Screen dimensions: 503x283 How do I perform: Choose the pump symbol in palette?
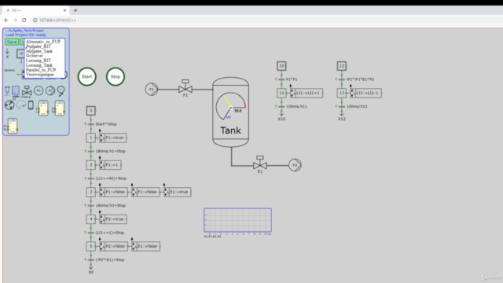coord(50,91)
